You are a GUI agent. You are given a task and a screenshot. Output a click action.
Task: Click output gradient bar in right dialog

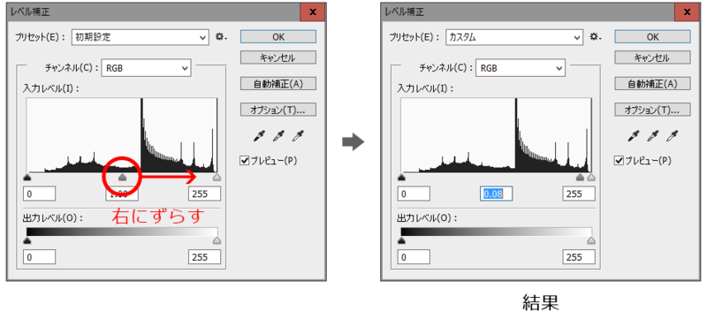pyautogui.click(x=497, y=232)
